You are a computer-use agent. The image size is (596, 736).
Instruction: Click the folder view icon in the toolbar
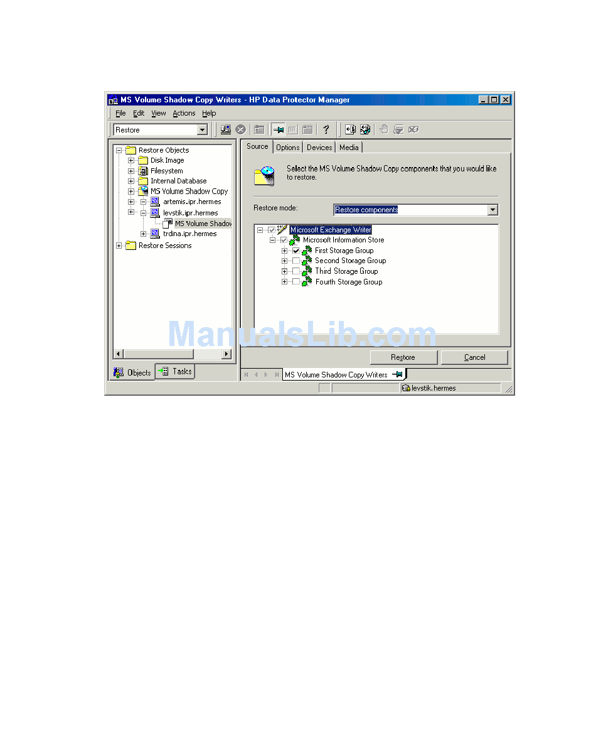coord(259,129)
